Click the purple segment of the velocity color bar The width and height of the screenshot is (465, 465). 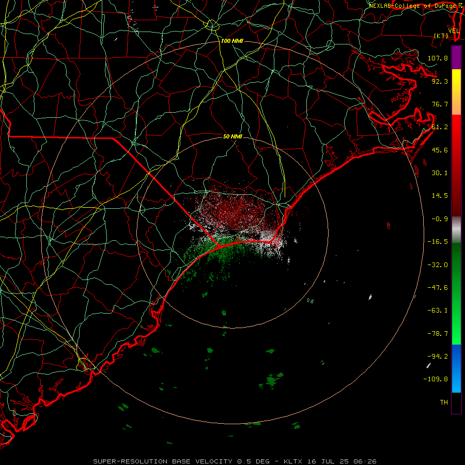(456, 57)
